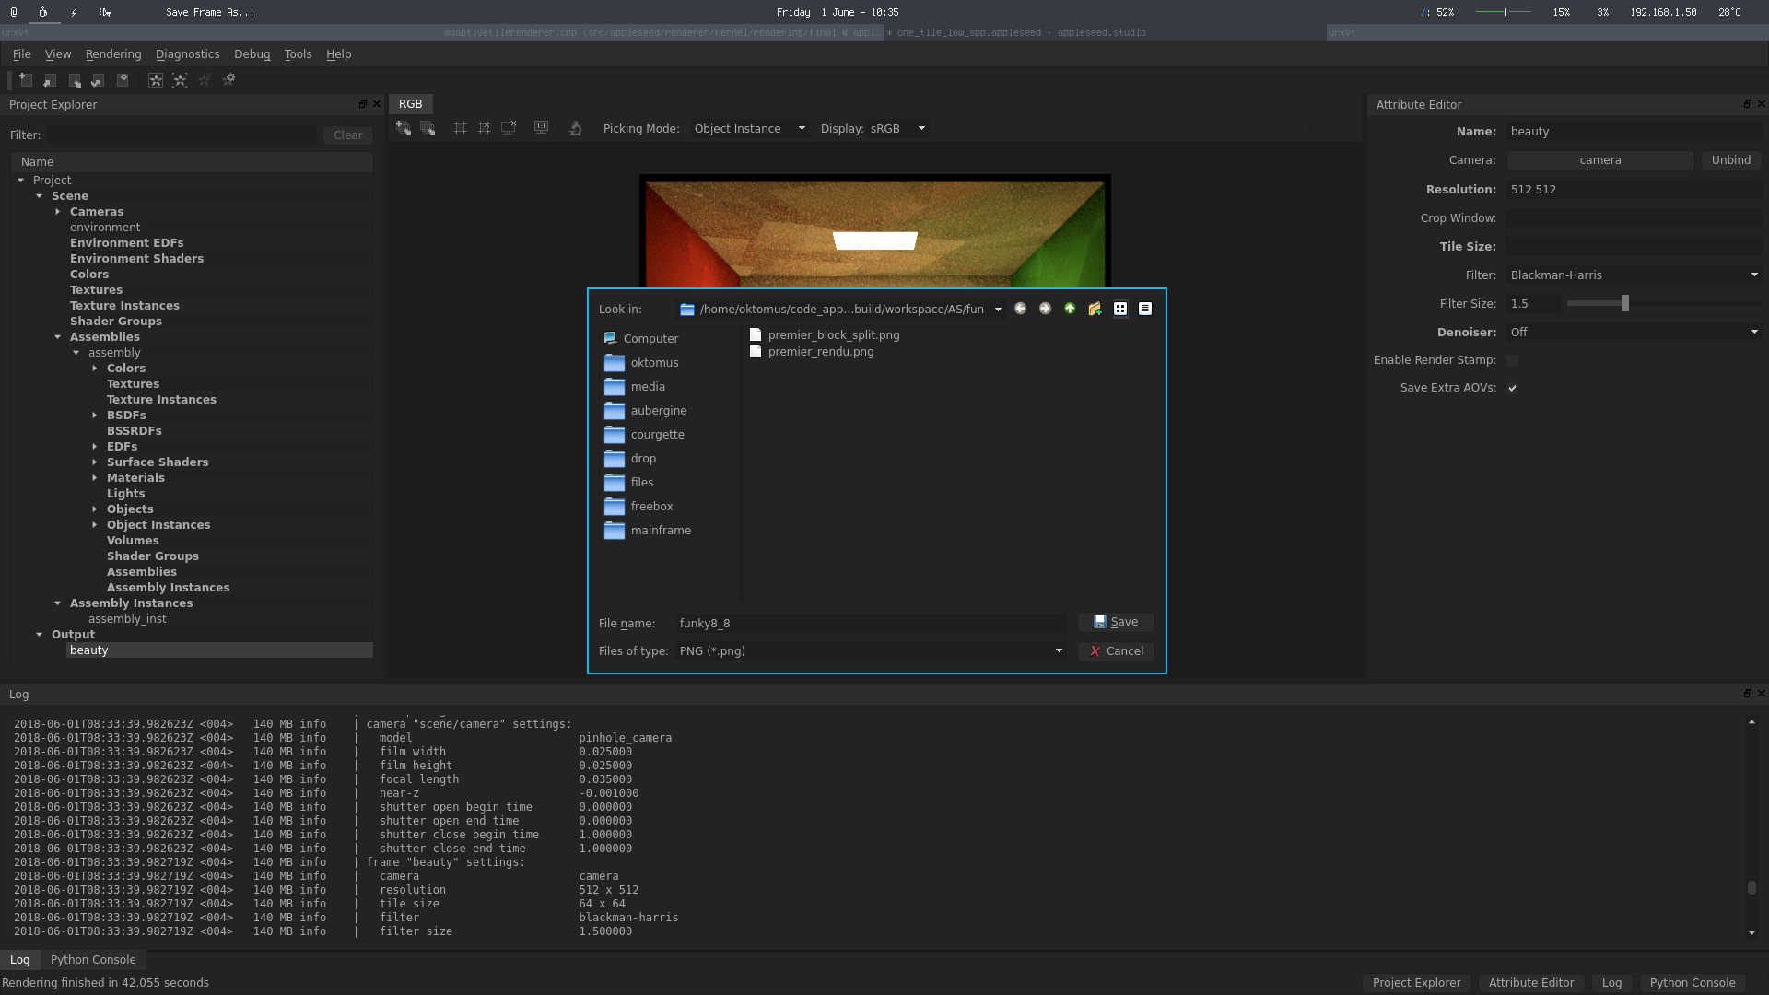Click the stop rendering icon in the toolbar
The image size is (1769, 995).
205,80
